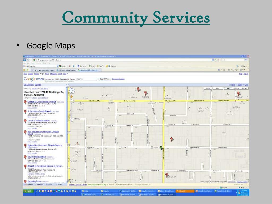Open the Images link in the Google bar

(30, 74)
